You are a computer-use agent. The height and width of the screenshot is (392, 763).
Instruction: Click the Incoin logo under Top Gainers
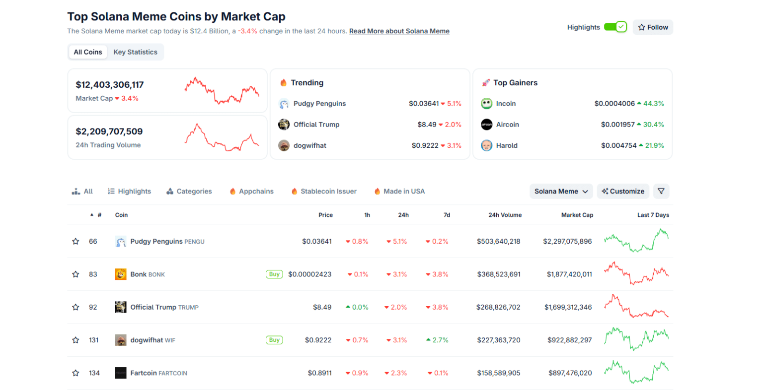(486, 103)
